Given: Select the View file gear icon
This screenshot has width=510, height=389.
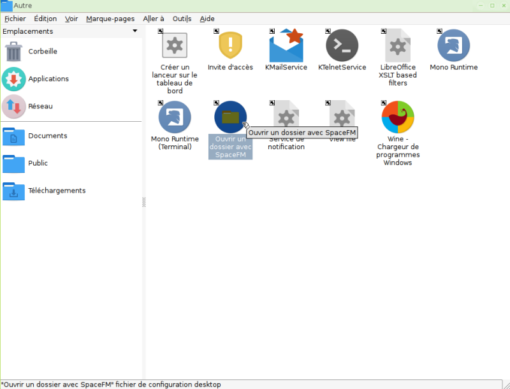Looking at the screenshot, I should pyautogui.click(x=342, y=114).
